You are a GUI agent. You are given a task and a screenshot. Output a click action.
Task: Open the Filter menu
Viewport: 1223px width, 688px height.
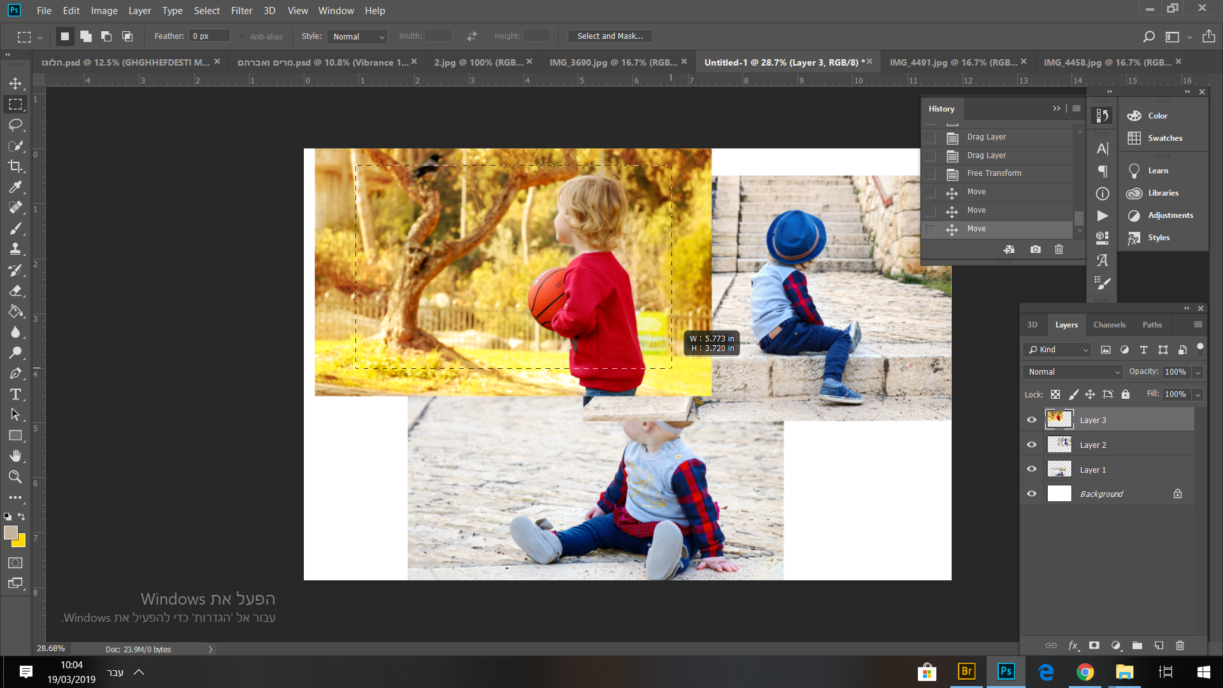[241, 11]
